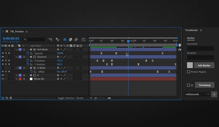Click the draft 3D cube icon
This screenshot has height=127, width=219.
[x=58, y=40]
